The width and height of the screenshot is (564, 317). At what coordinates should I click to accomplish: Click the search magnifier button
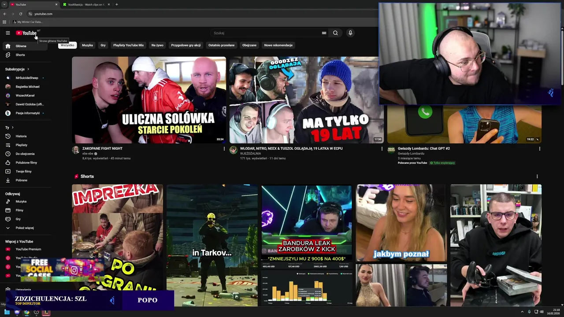[x=335, y=33]
